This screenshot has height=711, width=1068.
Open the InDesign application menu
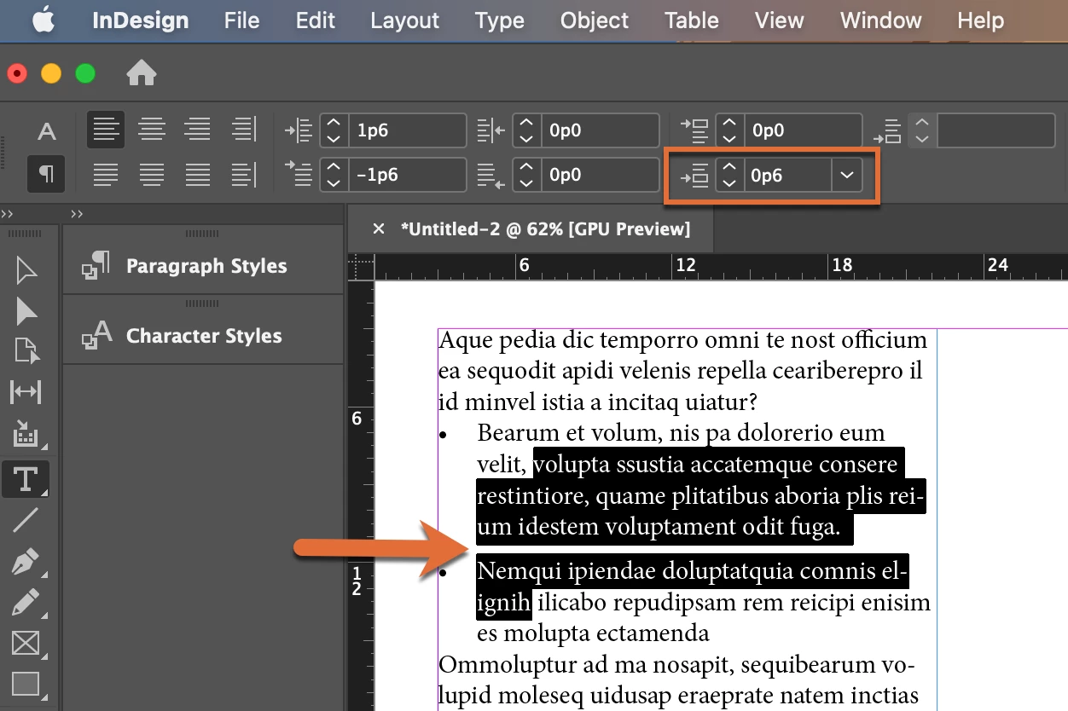141,20
